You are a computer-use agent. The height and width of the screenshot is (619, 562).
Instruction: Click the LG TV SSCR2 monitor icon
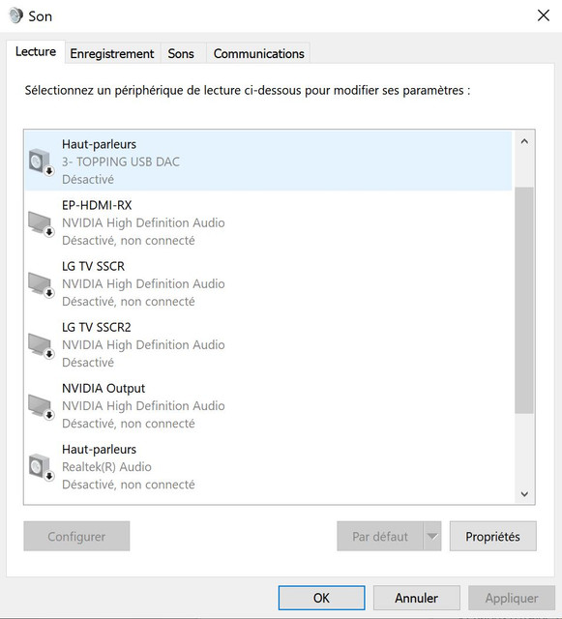click(x=41, y=346)
